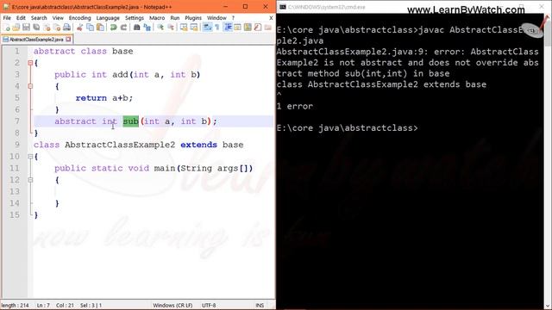Toggle show all characters icon
The height and width of the screenshot is (310, 552).
217,28
